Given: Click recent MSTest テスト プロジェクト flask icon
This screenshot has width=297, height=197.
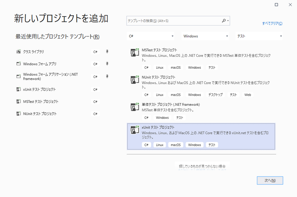Looking at the screenshot, I should [18, 101].
